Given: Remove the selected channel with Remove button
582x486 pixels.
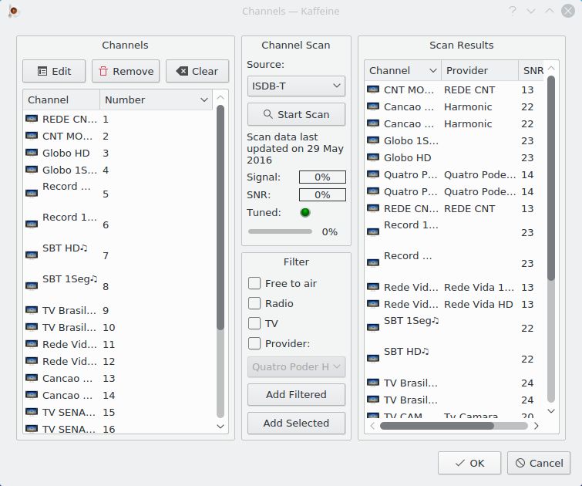Looking at the screenshot, I should (x=126, y=71).
